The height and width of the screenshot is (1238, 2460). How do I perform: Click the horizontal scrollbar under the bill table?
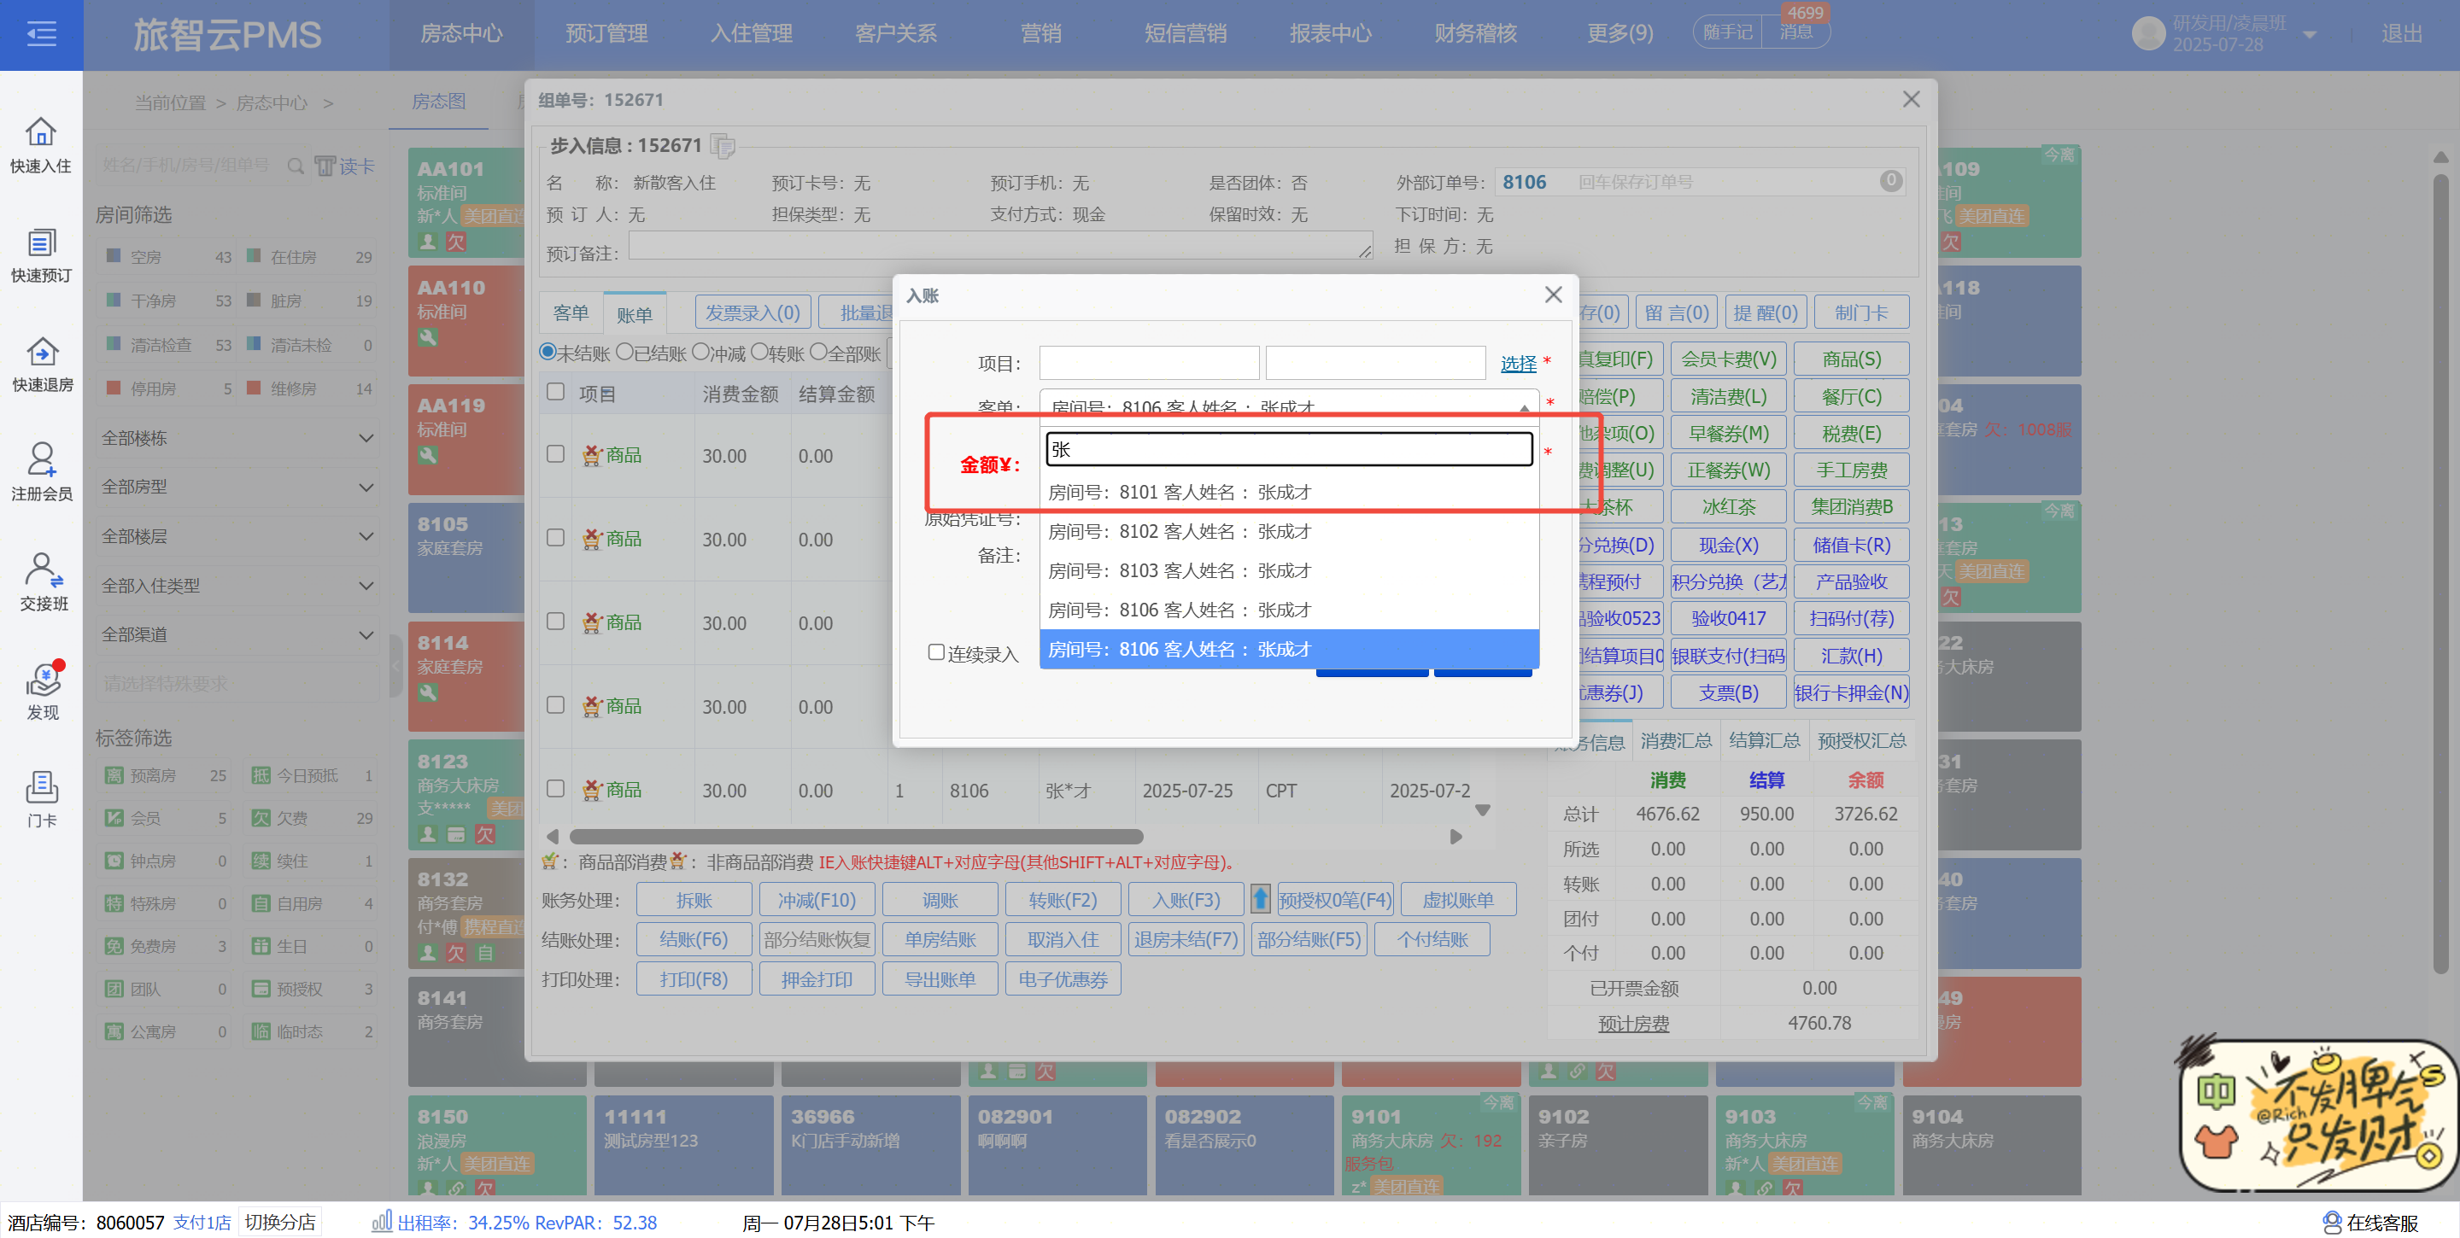point(857,836)
